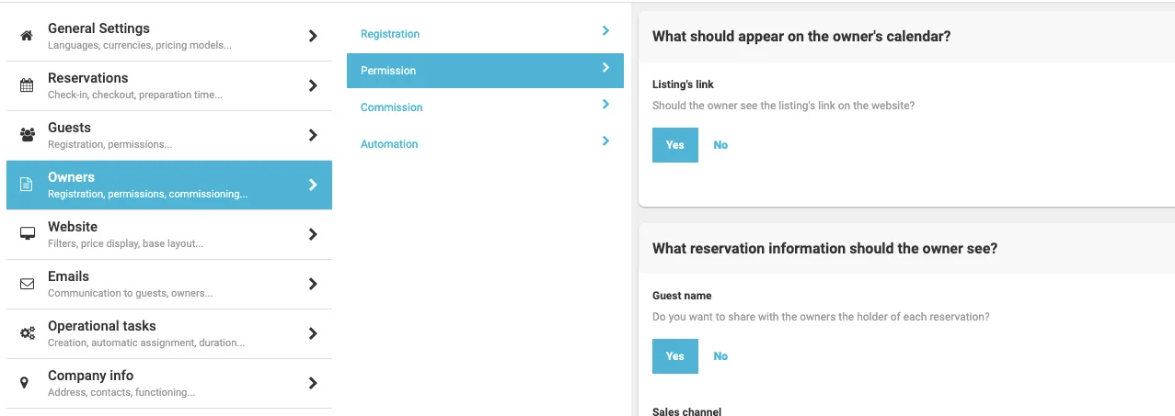
Task: Click the calendar icon beside Reservations
Action: [x=27, y=85]
